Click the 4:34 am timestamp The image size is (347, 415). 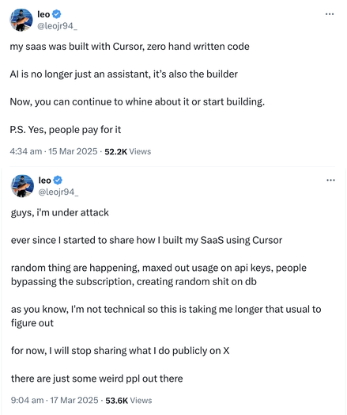[x=26, y=151]
